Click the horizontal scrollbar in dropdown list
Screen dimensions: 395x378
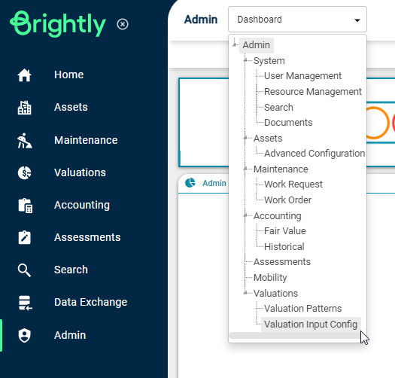pyautogui.click(x=295, y=335)
